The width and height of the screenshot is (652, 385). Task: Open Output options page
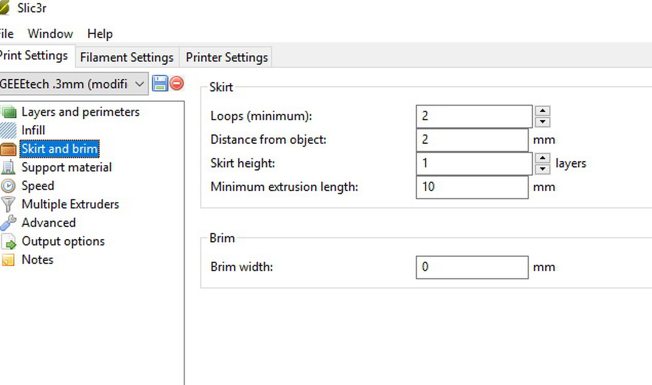click(63, 242)
